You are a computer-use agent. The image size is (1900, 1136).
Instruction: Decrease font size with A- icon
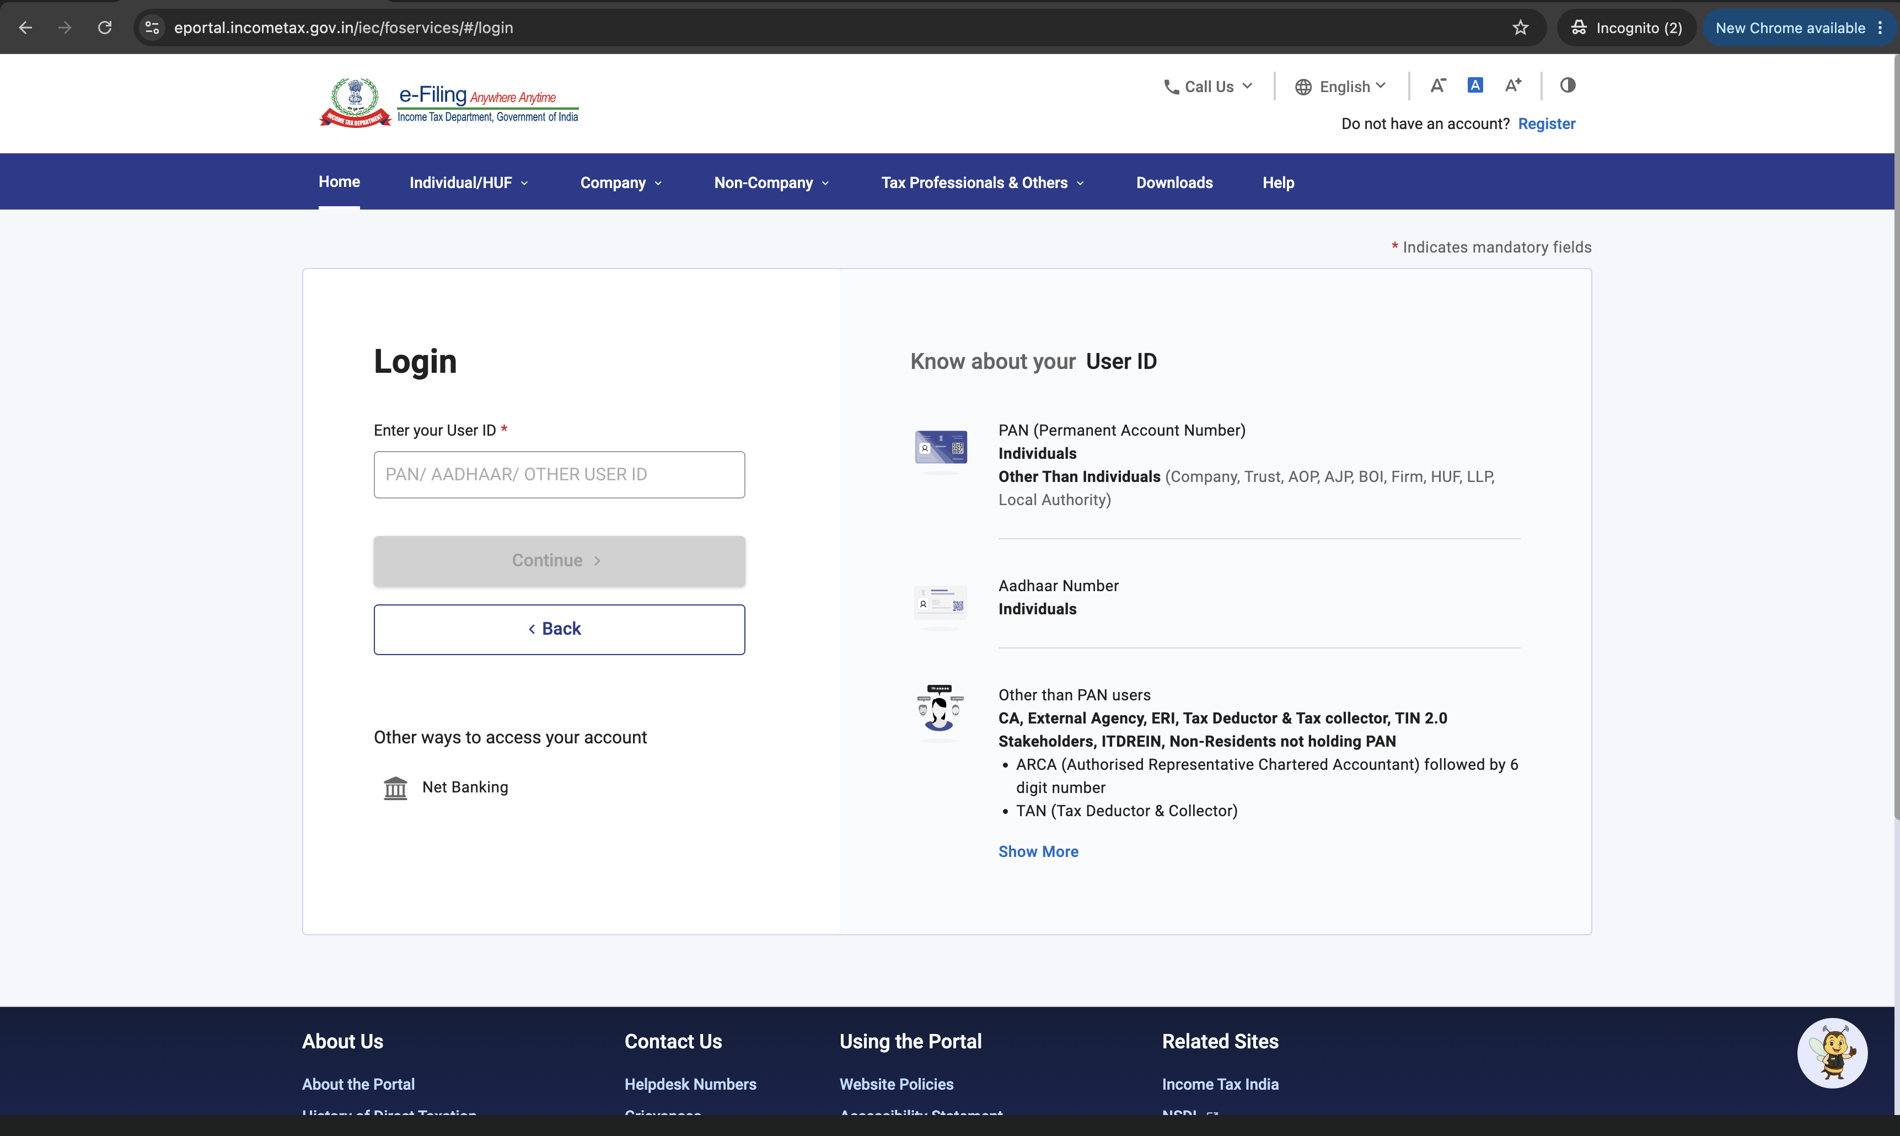[x=1438, y=85]
